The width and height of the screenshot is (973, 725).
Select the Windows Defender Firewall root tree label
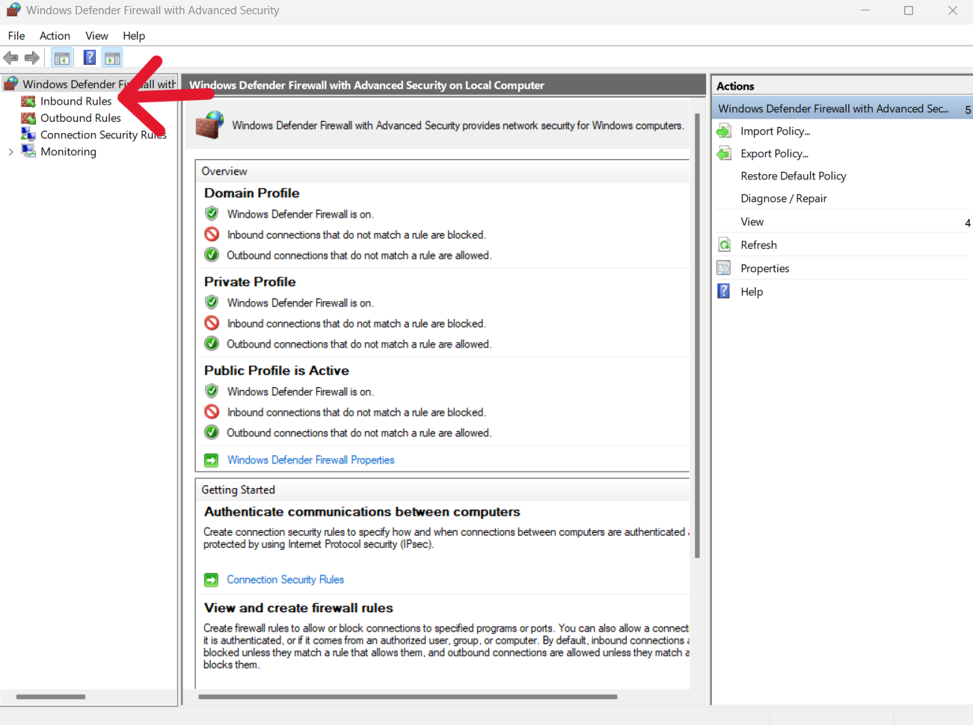pyautogui.click(x=99, y=84)
